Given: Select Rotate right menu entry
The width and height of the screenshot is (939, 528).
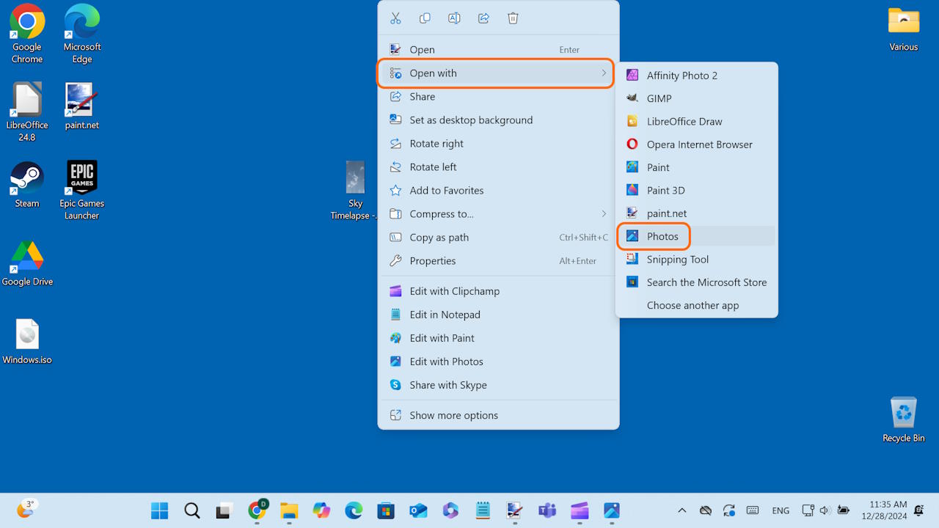Looking at the screenshot, I should (x=436, y=144).
